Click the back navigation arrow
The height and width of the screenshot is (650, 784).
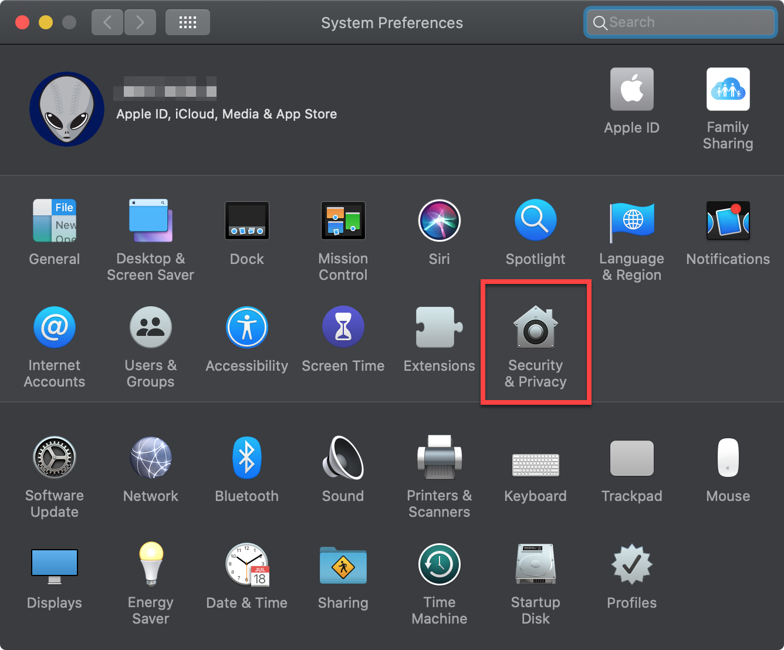(107, 23)
